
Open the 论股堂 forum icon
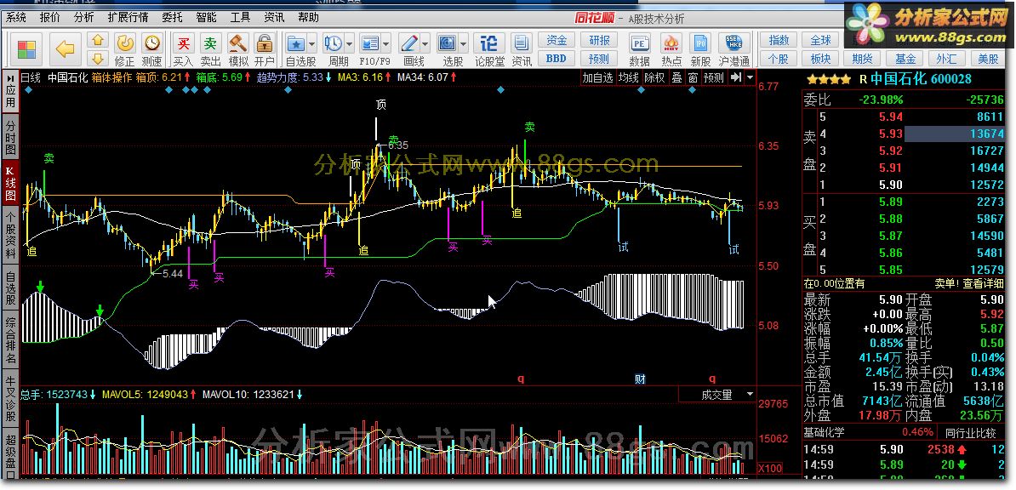point(490,43)
